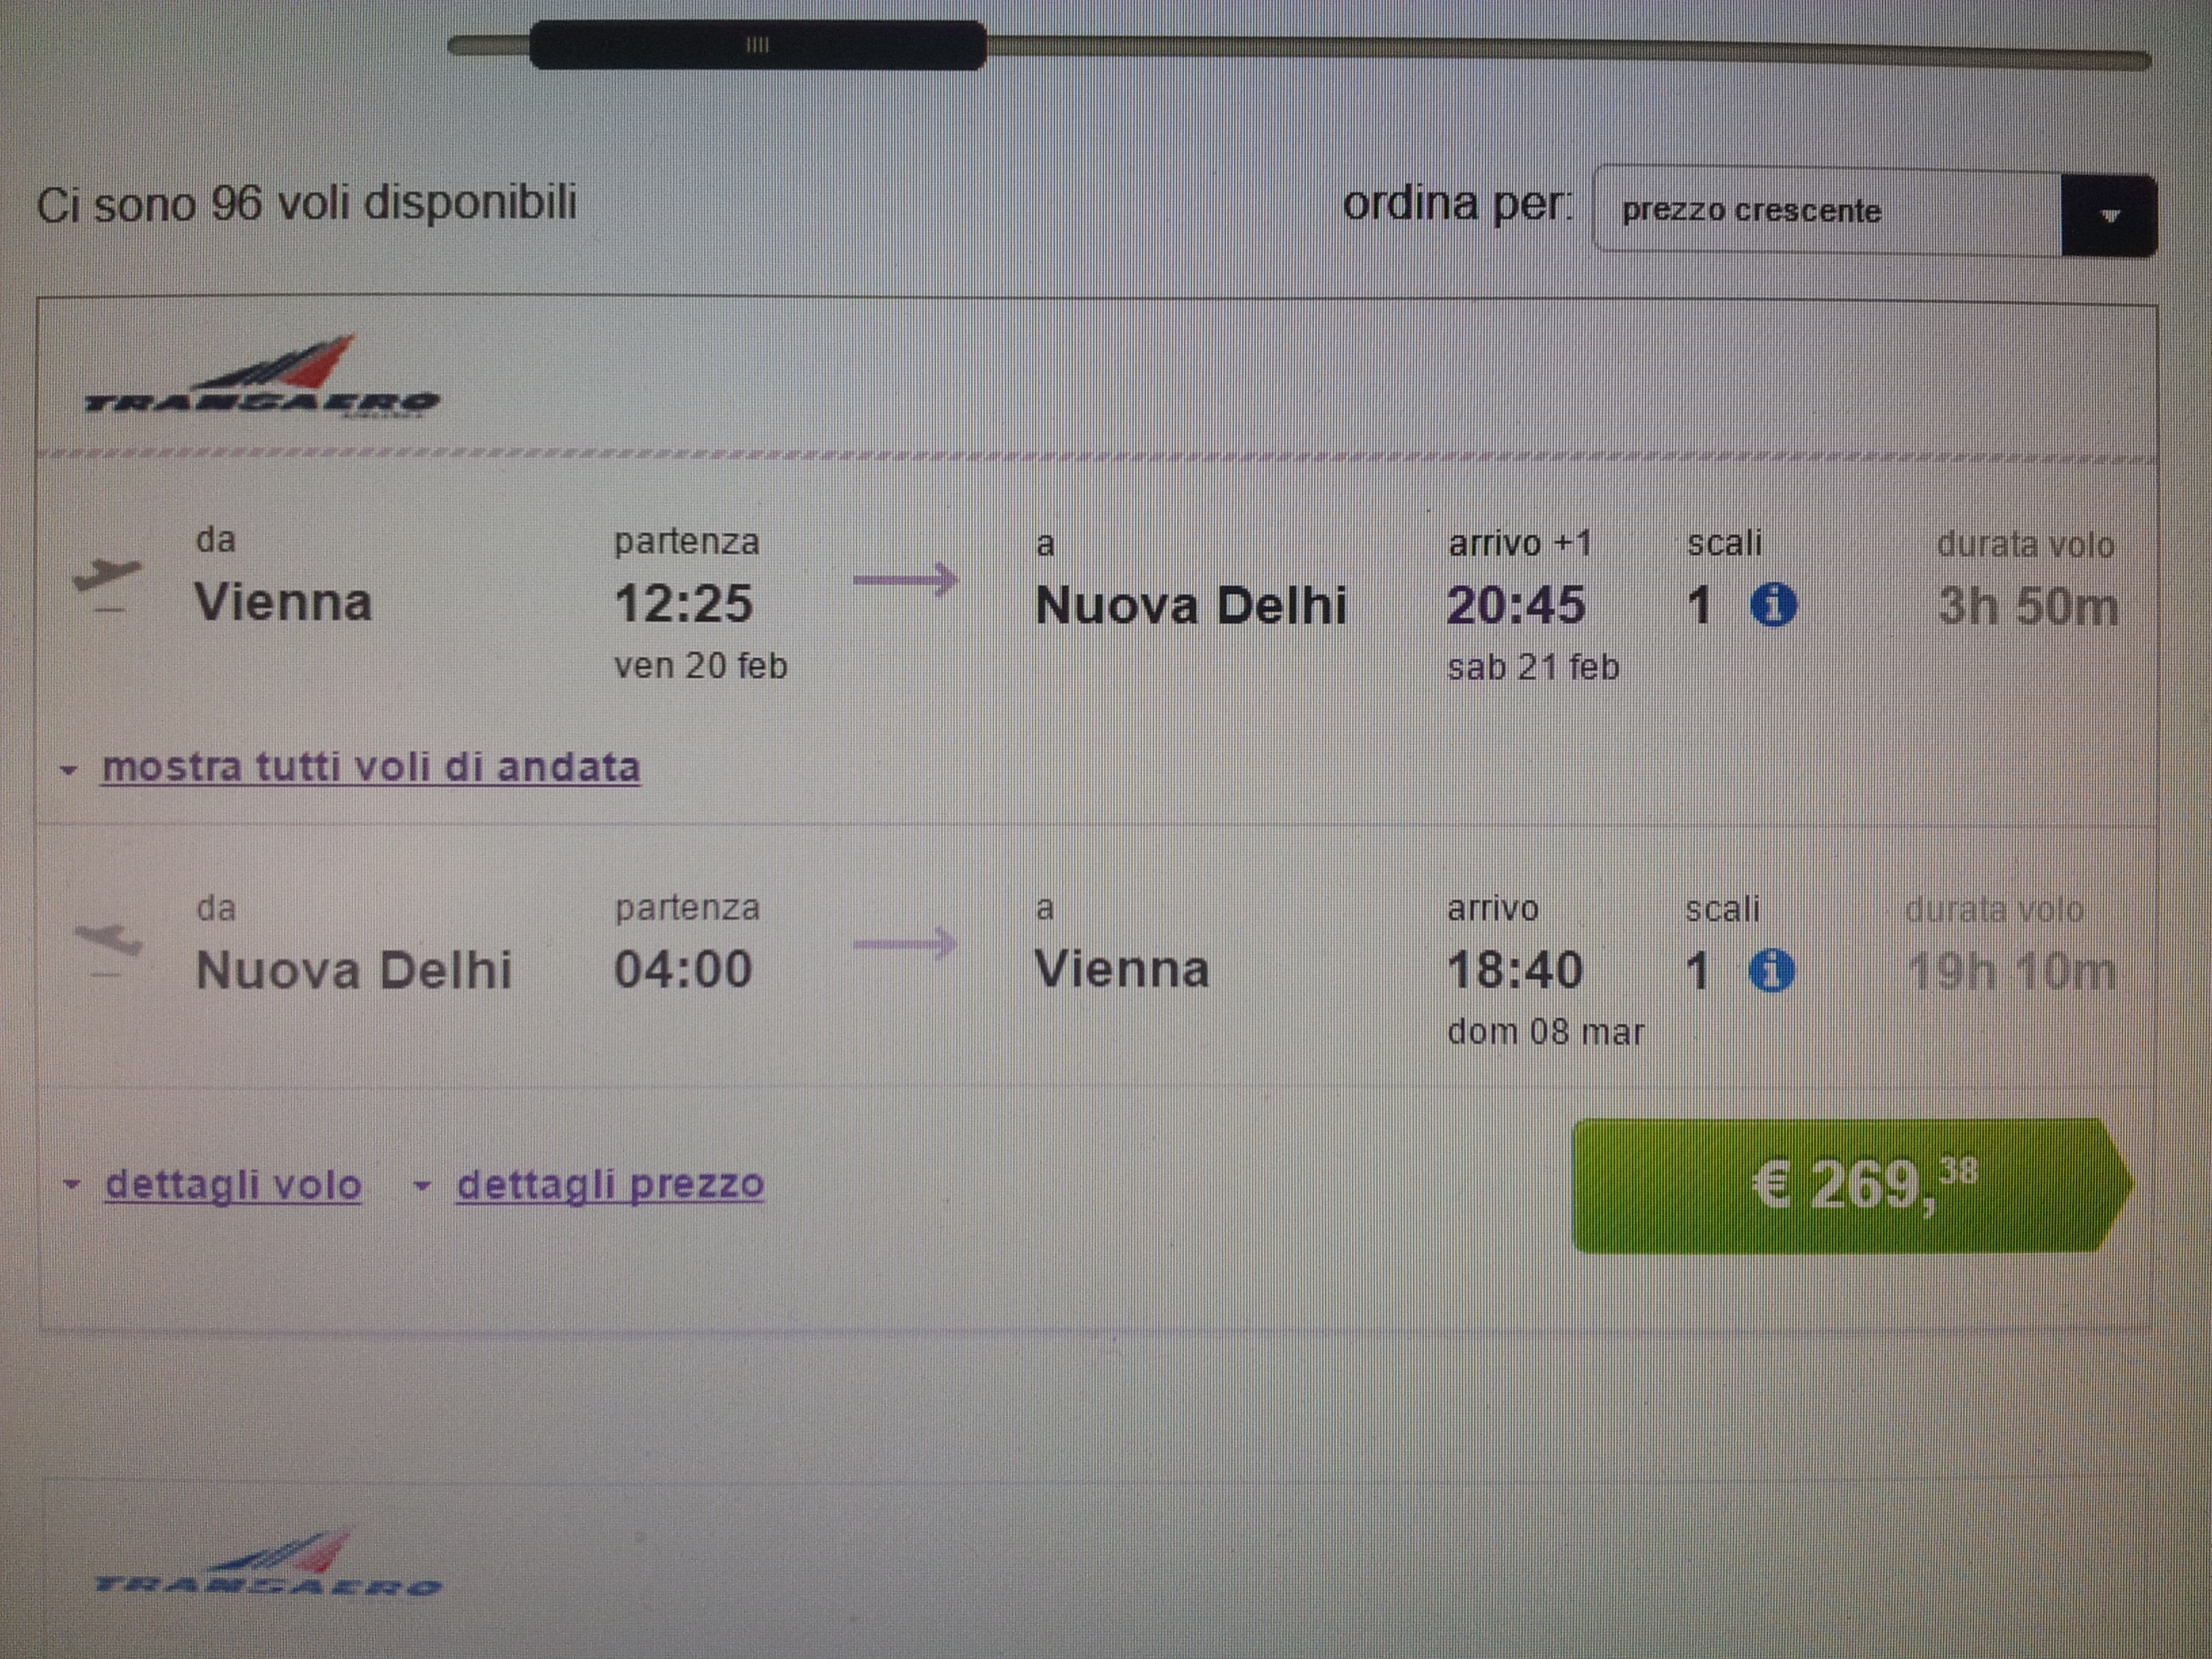The width and height of the screenshot is (2212, 1659).
Task: Click the outbound route arrow to Nuova Delhi
Action: coord(906,579)
